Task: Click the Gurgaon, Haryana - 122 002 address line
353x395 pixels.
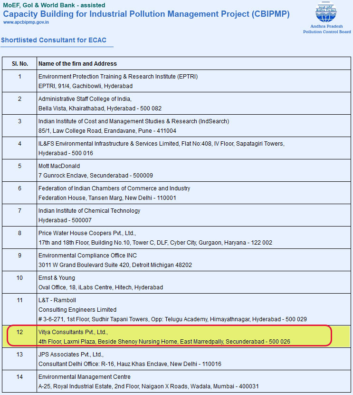Action: point(155,243)
